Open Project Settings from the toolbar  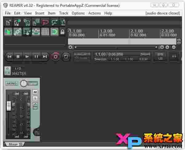[36, 22]
